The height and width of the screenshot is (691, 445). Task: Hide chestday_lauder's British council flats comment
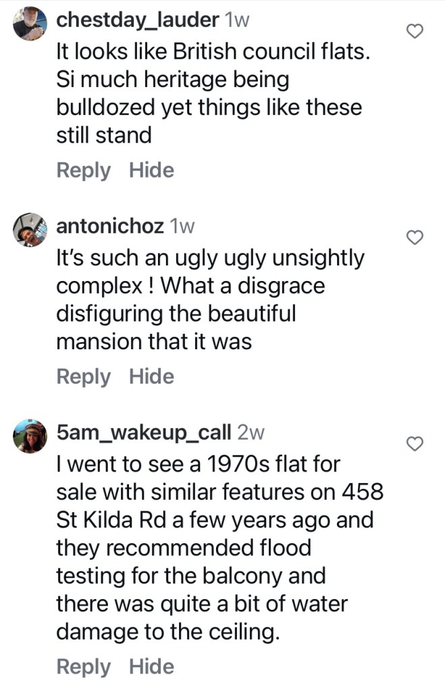click(151, 170)
